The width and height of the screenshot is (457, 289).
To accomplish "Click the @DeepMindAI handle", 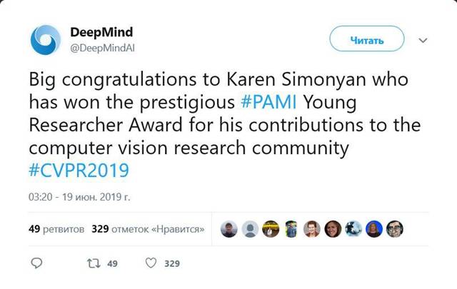I will click(100, 48).
